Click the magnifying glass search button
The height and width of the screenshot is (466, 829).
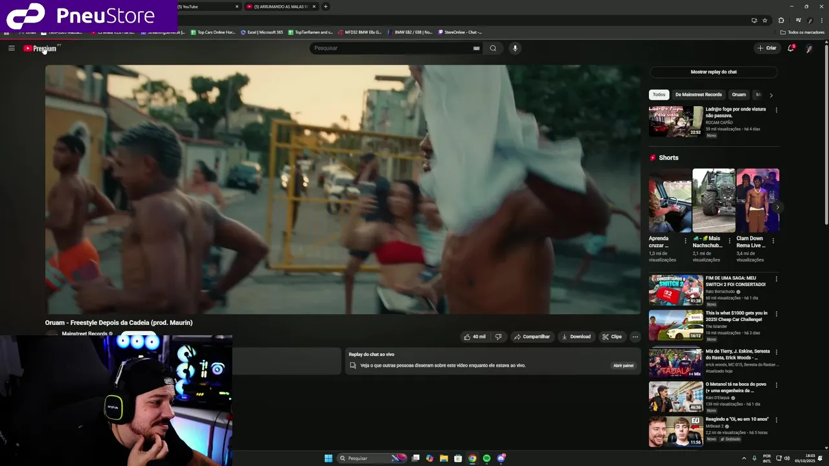pos(493,48)
